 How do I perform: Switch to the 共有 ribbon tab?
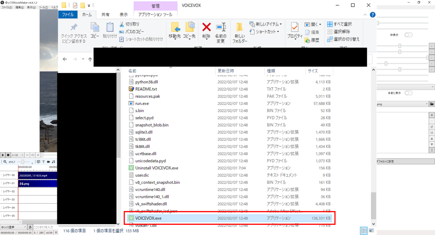pos(105,15)
